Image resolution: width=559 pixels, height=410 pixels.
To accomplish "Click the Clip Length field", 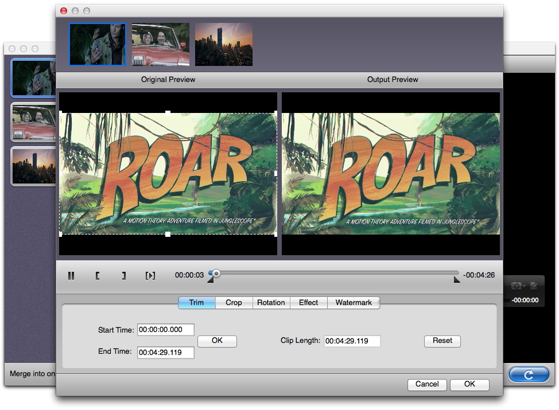I will (x=352, y=341).
